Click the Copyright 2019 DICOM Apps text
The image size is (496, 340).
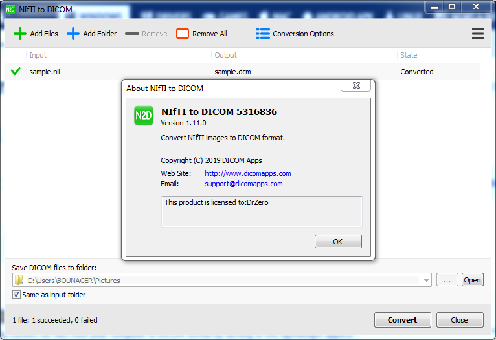[x=211, y=160]
